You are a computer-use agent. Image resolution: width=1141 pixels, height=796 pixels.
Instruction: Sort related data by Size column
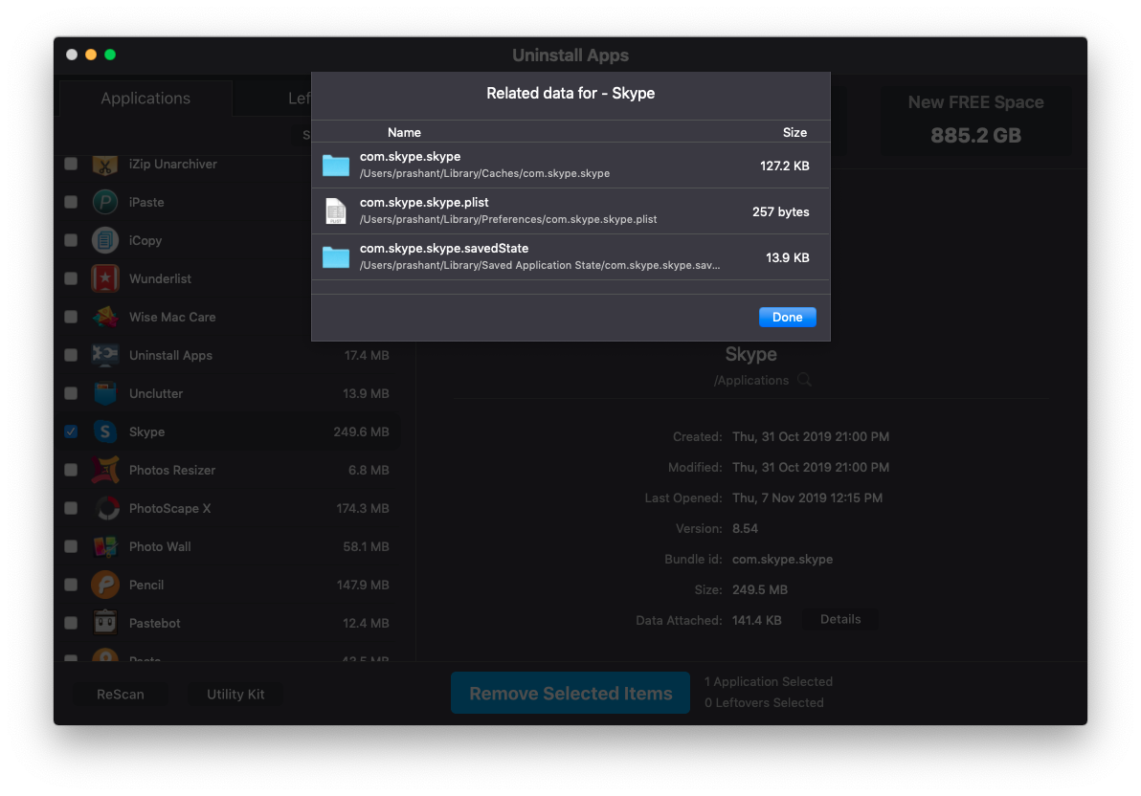point(794,132)
